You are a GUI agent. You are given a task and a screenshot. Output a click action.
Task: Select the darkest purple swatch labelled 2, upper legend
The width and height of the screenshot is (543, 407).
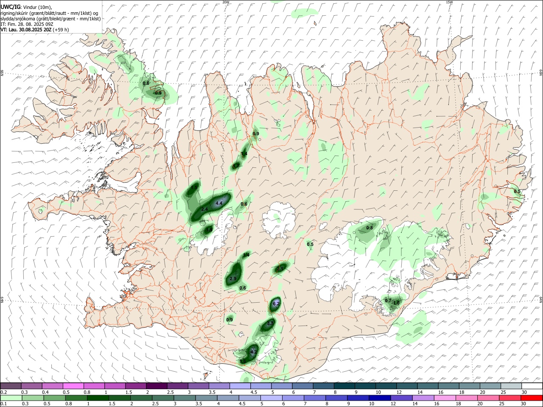pyautogui.click(x=156, y=386)
